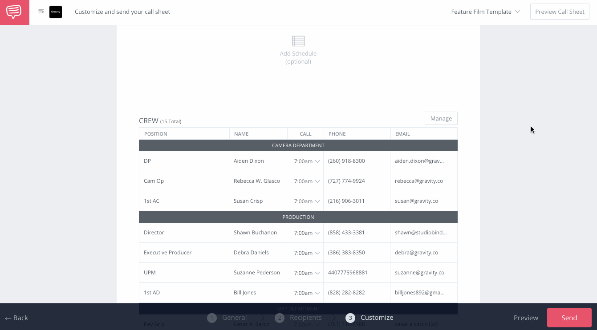Open Preview Call Sheet

click(560, 12)
